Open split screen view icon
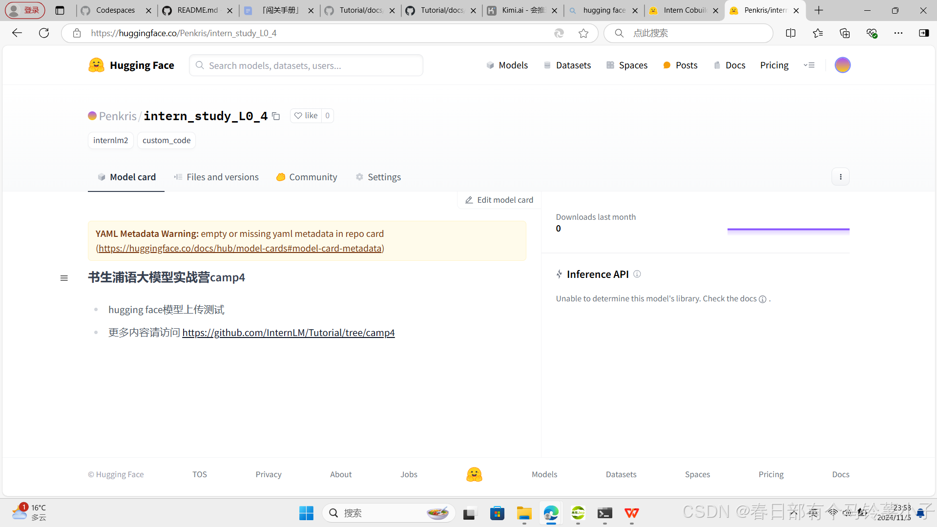The image size is (937, 527). (791, 33)
